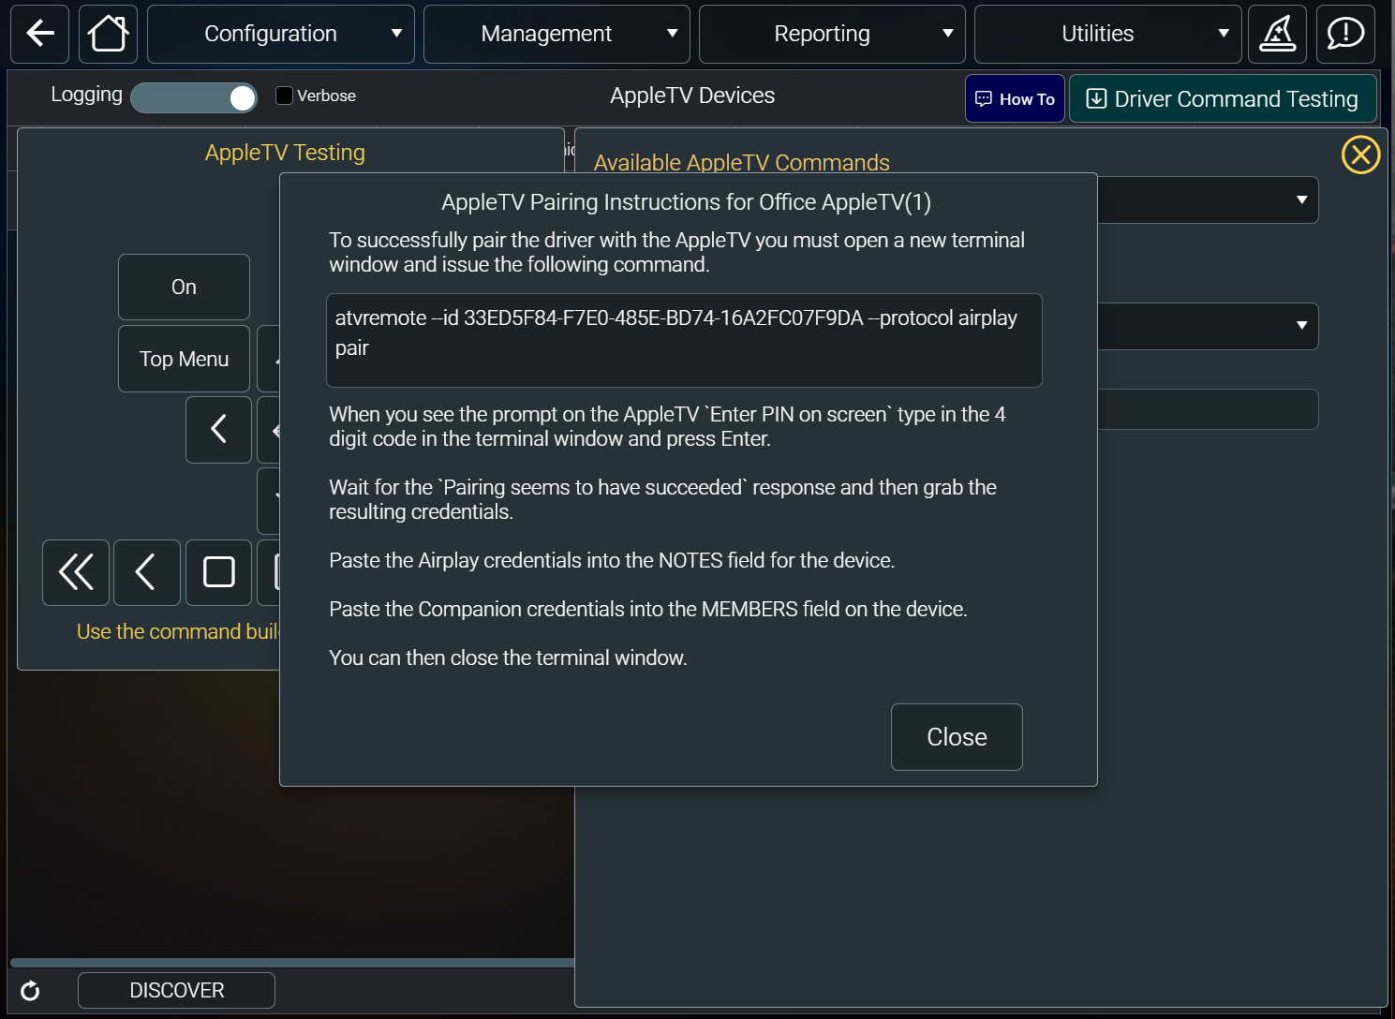Open first dropdown under Available AppleTV Commands

[1208, 200]
